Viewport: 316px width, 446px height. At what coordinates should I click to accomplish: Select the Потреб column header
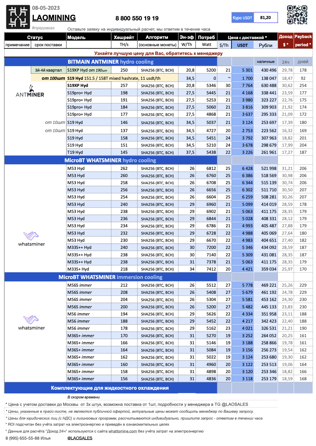pos(206,37)
